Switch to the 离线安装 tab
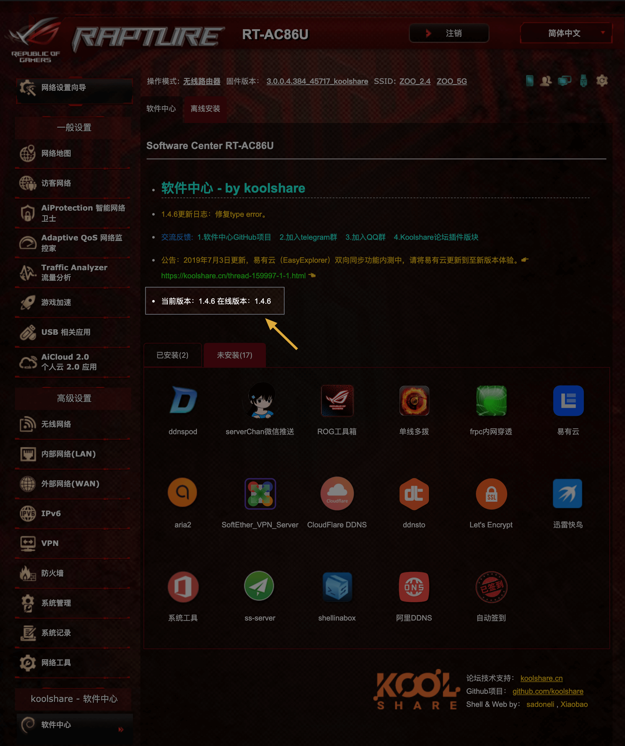 pyautogui.click(x=205, y=108)
